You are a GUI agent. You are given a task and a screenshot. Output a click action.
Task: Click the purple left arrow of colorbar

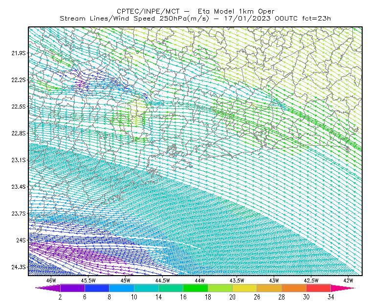pyautogui.click(x=48, y=288)
